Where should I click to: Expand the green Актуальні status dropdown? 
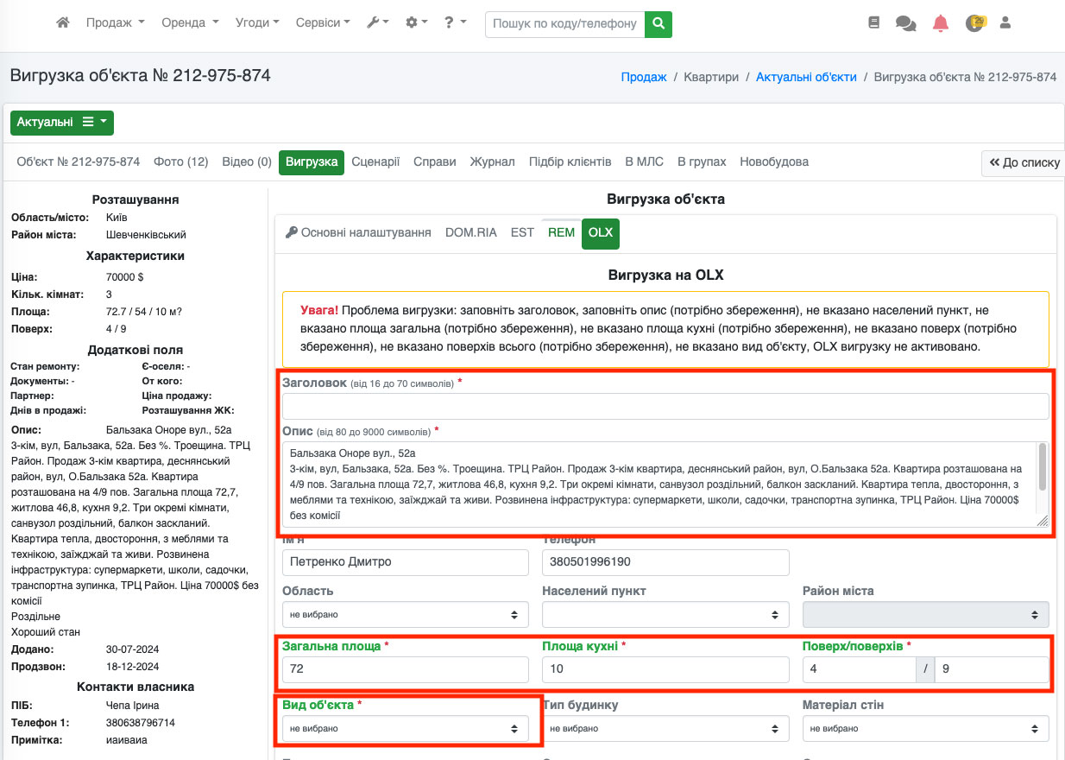pos(62,123)
